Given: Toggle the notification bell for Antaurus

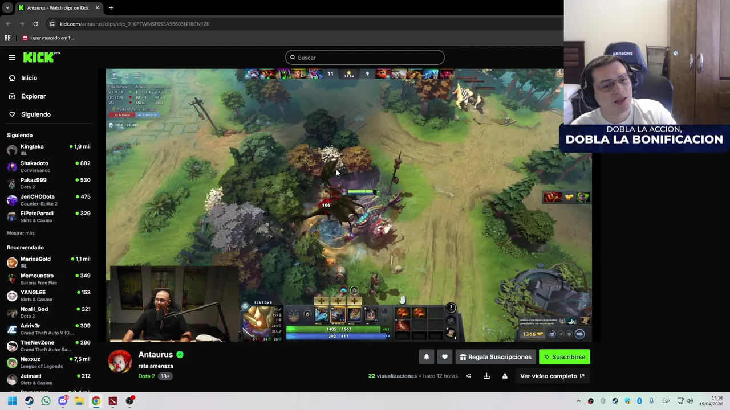Looking at the screenshot, I should pos(427,357).
